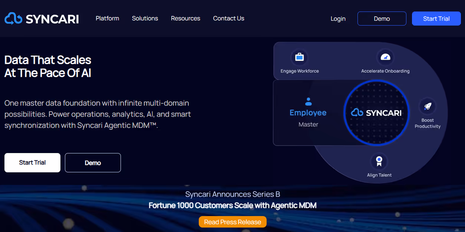Click the Engage Workforce briefcase icon

tap(299, 57)
